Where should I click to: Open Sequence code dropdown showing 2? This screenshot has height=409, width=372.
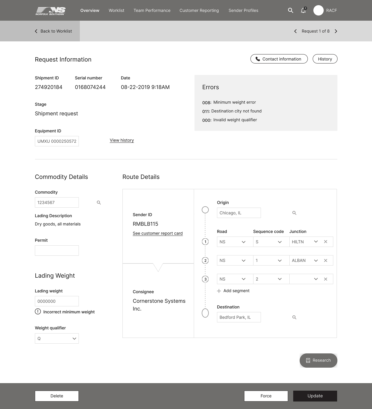[x=271, y=279]
